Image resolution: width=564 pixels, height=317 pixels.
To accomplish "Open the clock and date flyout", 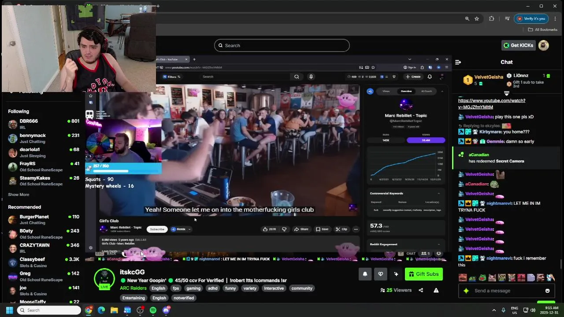I will tap(549, 310).
